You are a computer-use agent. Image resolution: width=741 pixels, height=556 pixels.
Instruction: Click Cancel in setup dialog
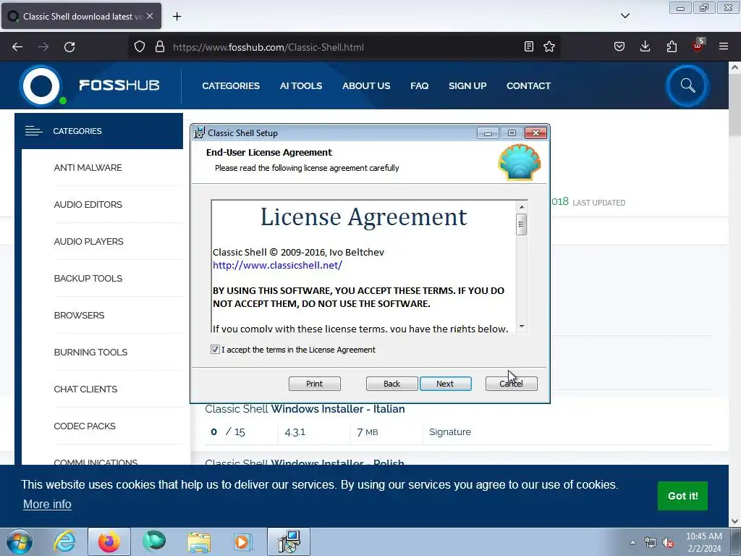tap(512, 384)
